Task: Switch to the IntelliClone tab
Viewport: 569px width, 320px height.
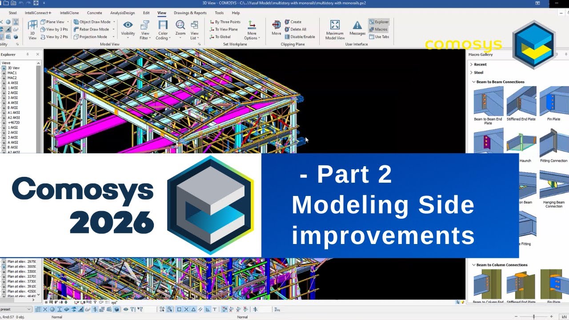Action: pyautogui.click(x=69, y=13)
